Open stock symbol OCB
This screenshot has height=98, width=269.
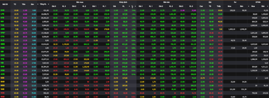click(3, 55)
